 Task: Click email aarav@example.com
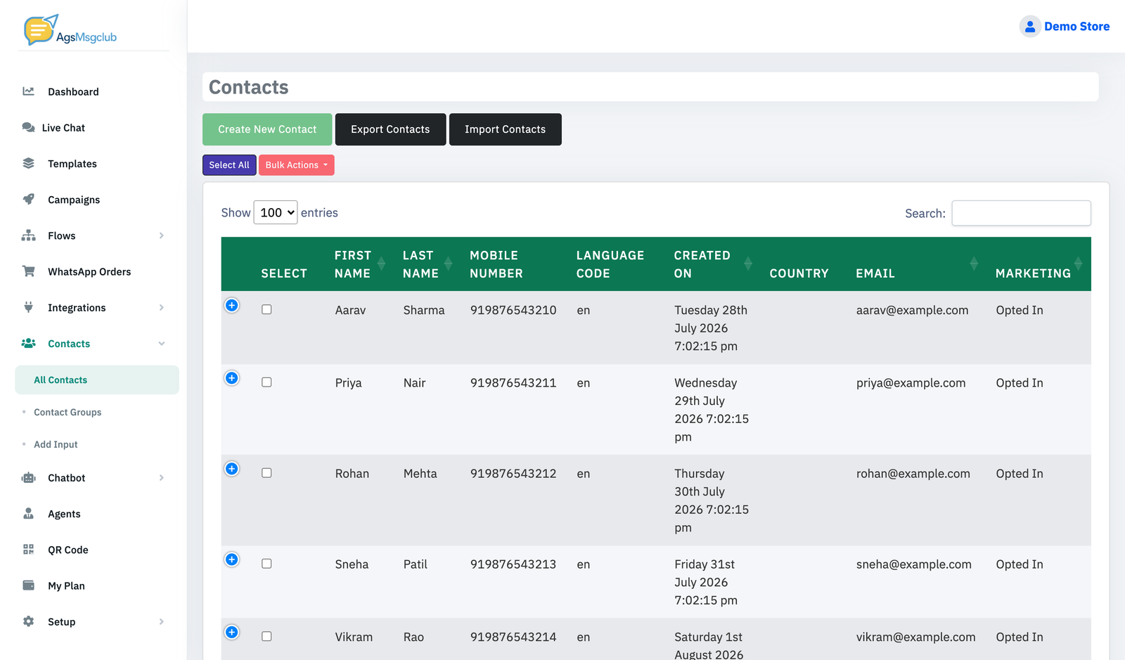(x=912, y=310)
